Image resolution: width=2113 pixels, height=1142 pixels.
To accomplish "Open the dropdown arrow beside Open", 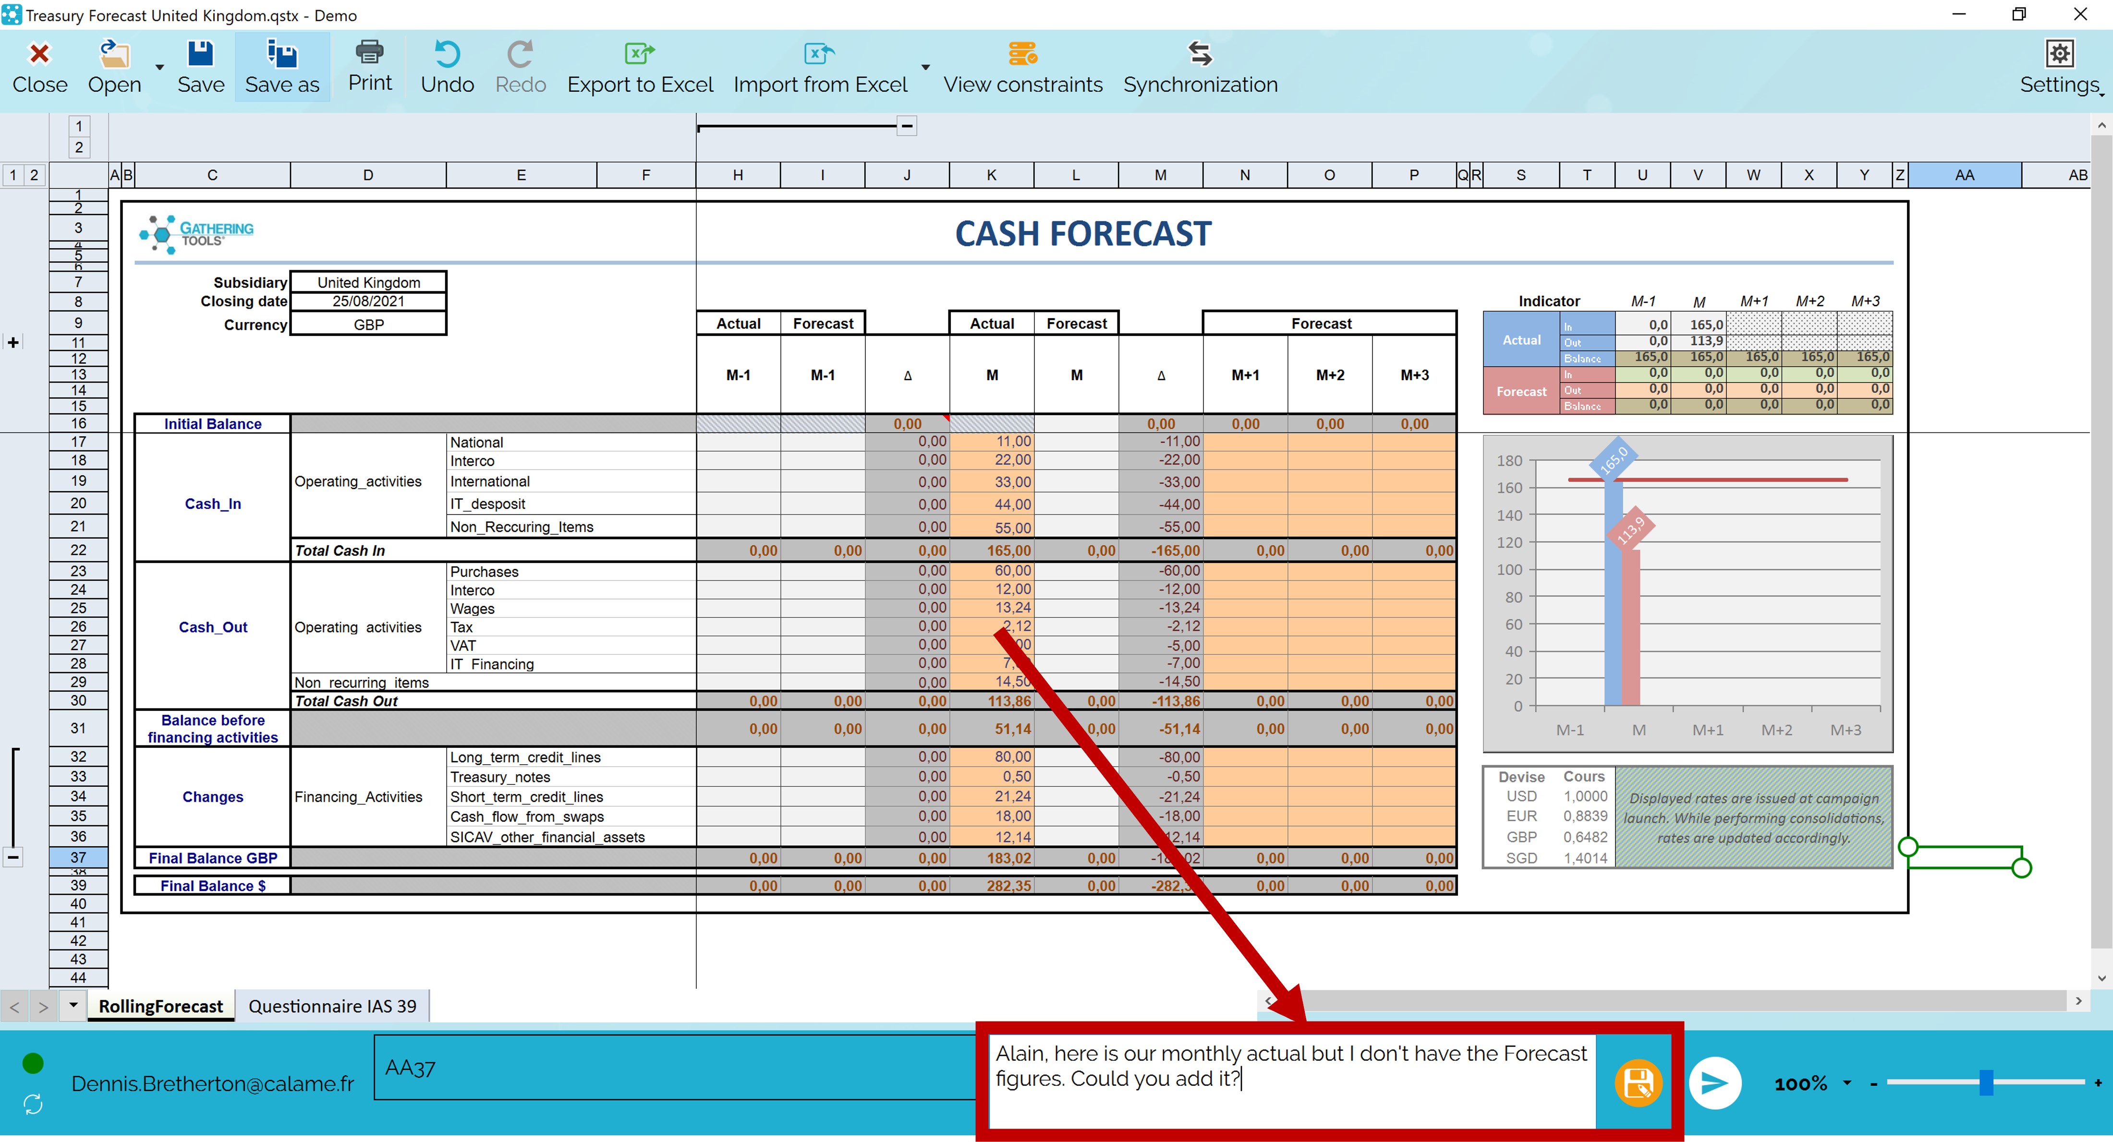I will point(160,68).
